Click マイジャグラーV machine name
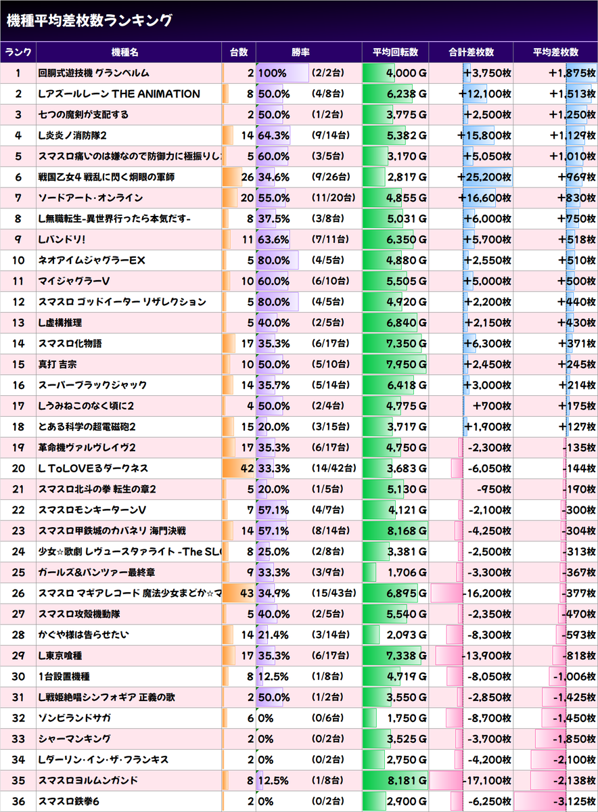Screen dimensions: 598x812 (74, 281)
